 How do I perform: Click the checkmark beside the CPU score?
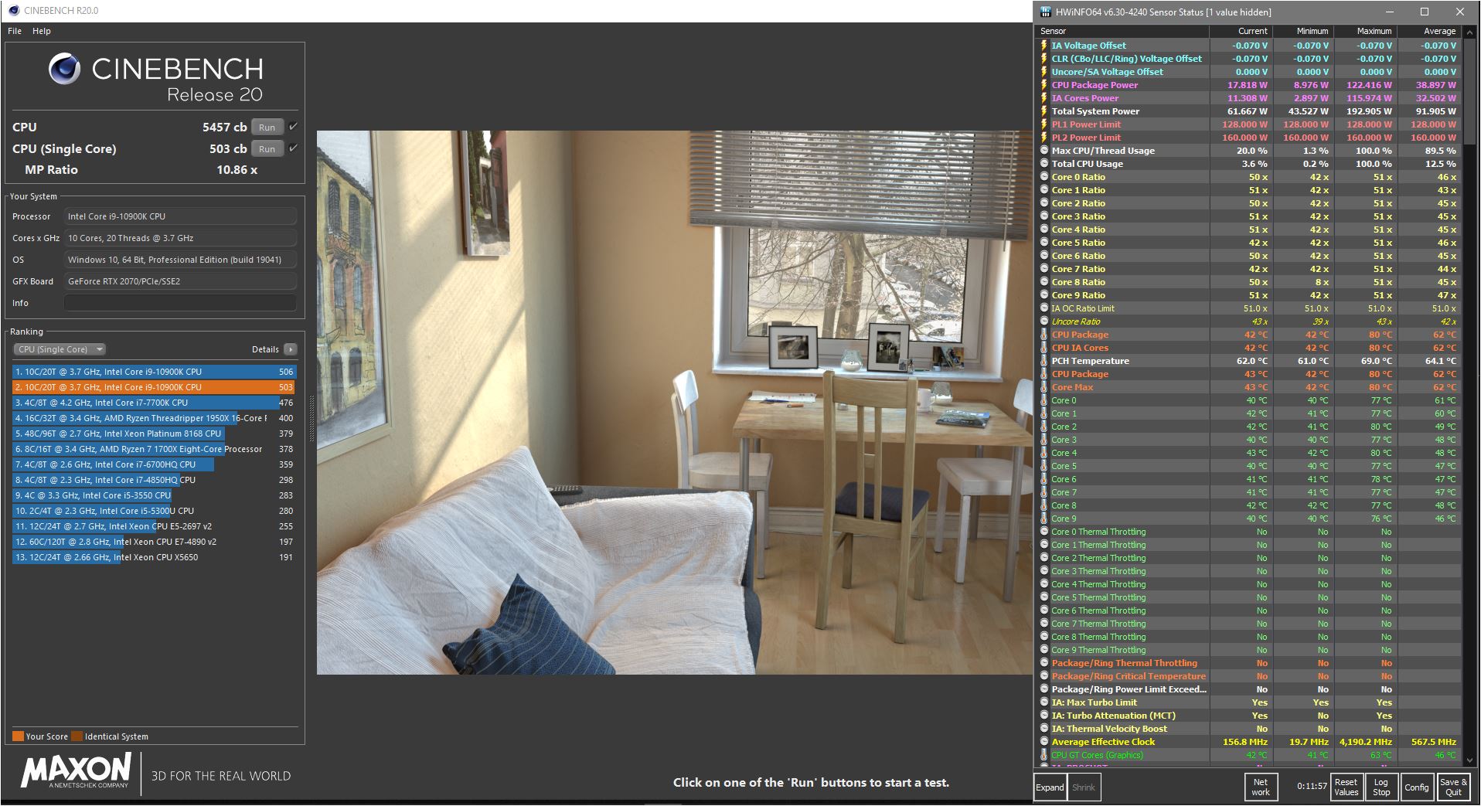coord(291,126)
